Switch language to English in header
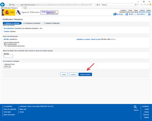This screenshot has height=121, width=152. tap(148, 10)
